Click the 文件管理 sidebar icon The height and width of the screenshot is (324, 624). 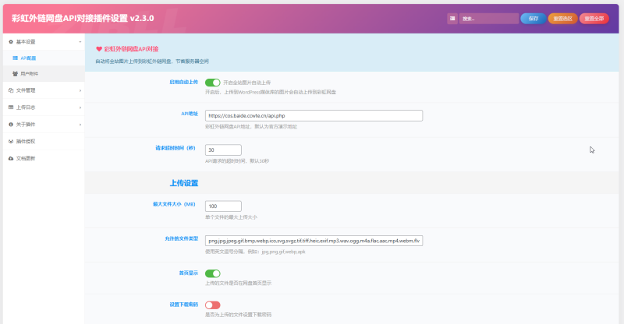point(10,90)
